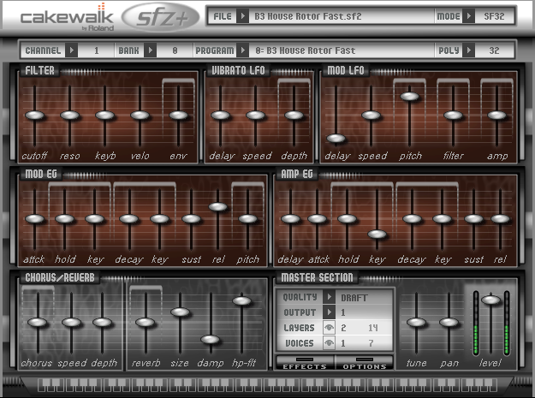Click the Amp EG sust slider knob
The height and width of the screenshot is (398, 535).
pyautogui.click(x=473, y=219)
